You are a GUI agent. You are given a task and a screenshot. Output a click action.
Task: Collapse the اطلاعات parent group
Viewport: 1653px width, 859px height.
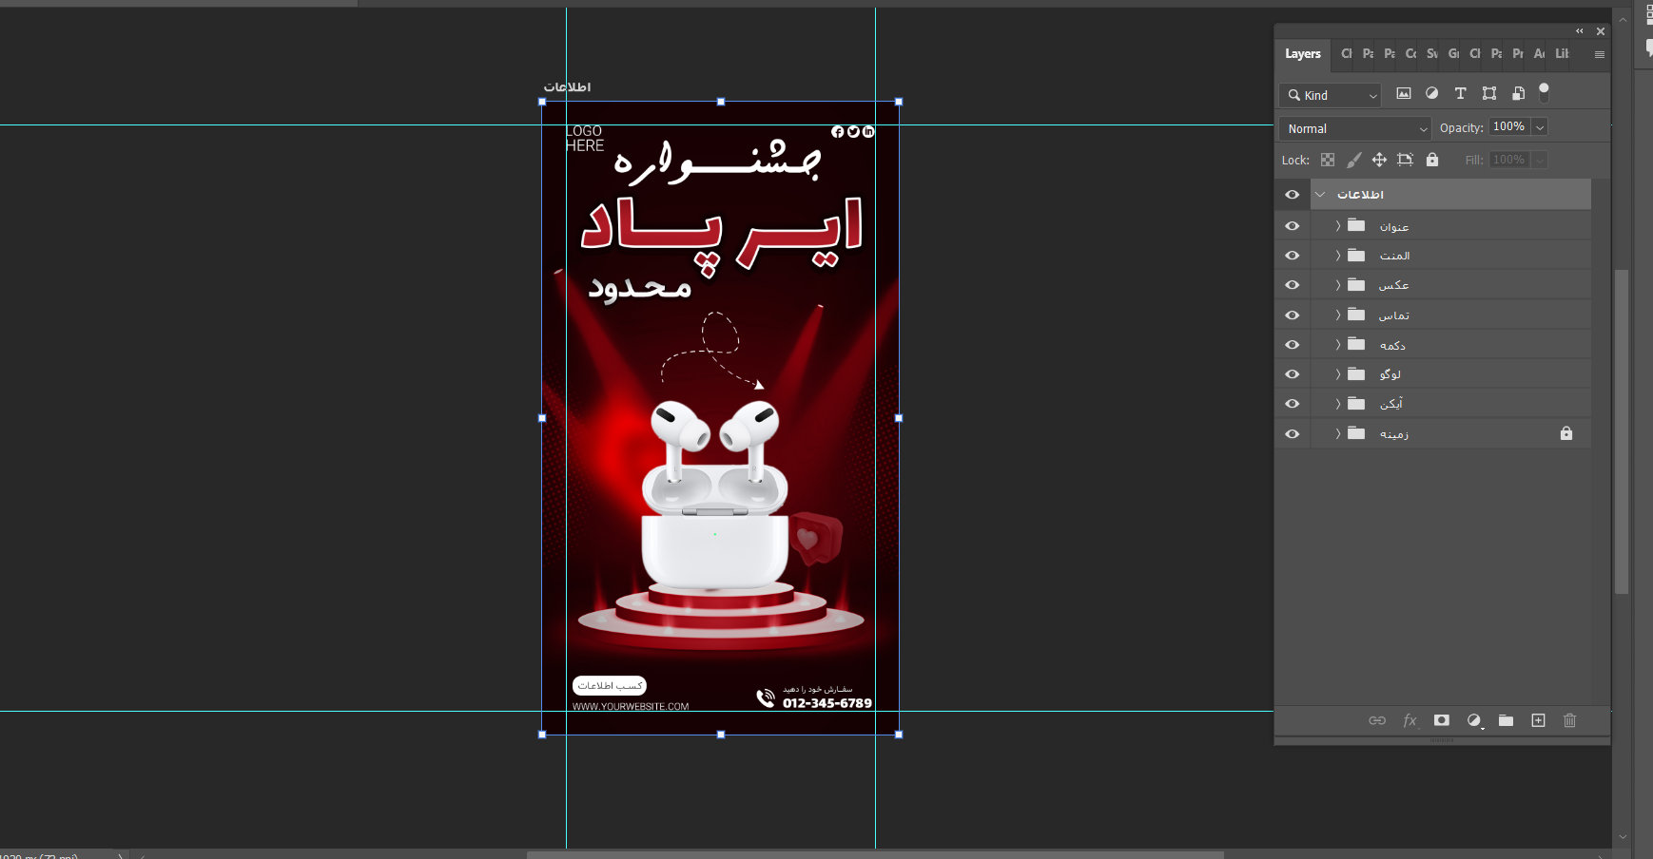pos(1320,195)
